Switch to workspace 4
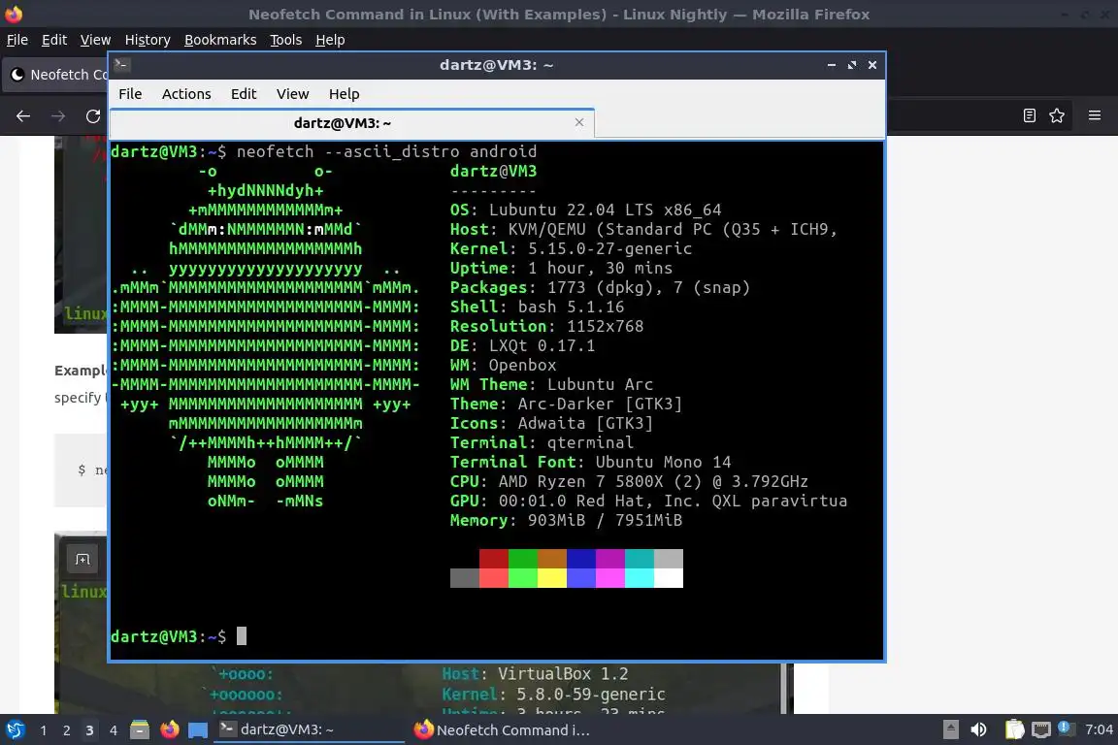This screenshot has width=1118, height=745. [x=114, y=730]
